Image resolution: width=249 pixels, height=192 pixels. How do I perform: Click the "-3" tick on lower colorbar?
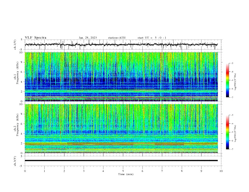tap(232, 115)
